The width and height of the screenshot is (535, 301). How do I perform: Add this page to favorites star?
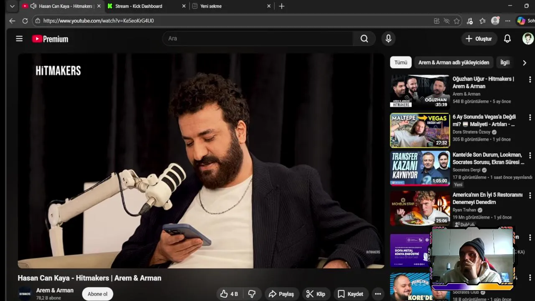[x=456, y=21]
